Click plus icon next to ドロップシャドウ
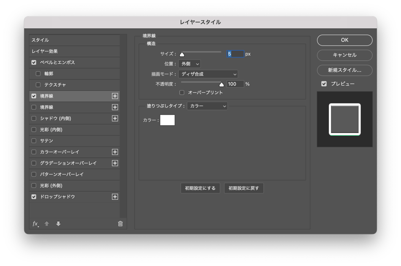Screen dimensions: 401x266 [115, 197]
